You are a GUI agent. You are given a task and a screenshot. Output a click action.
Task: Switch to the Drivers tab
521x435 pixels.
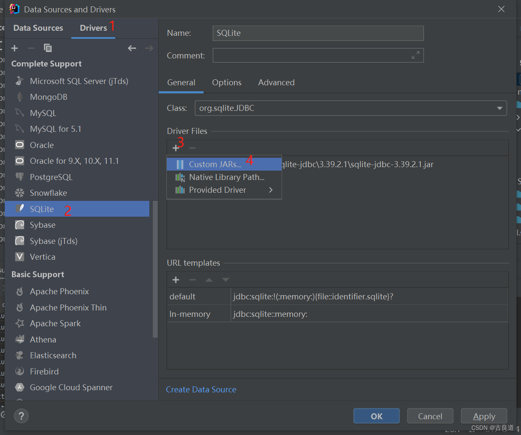[93, 28]
